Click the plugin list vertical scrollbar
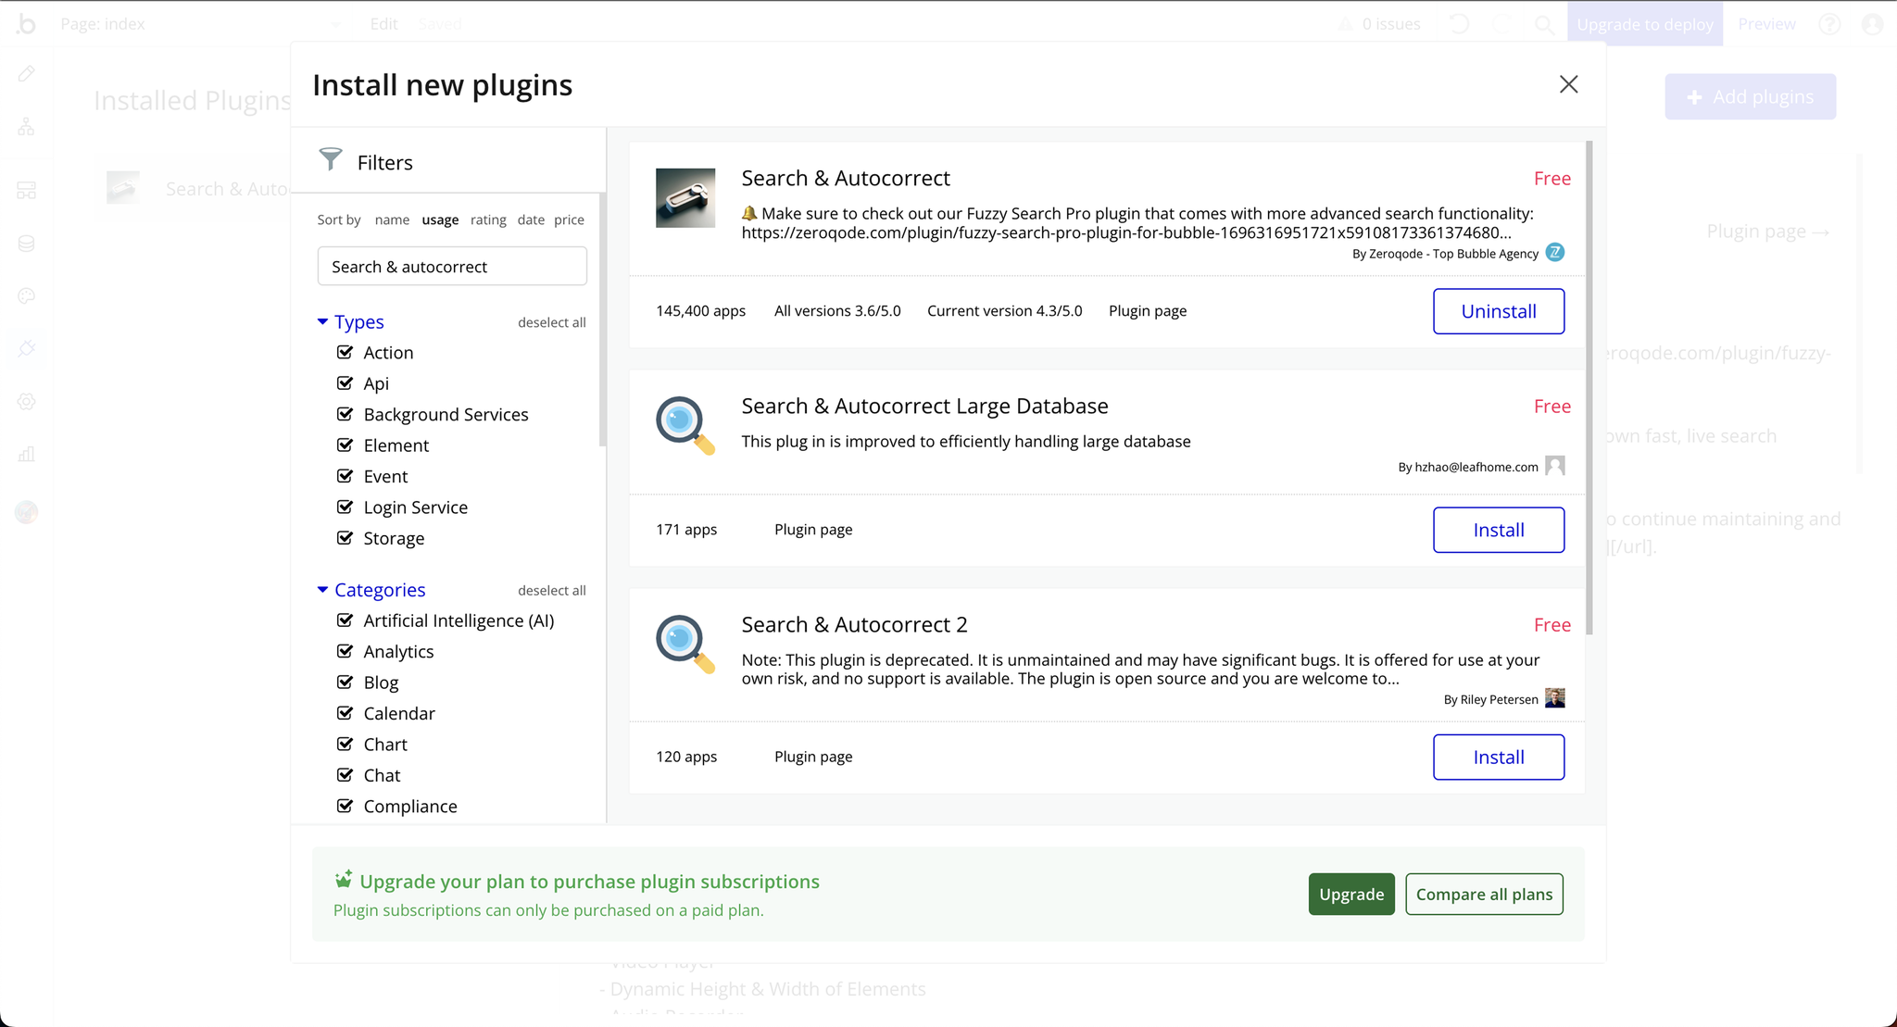 [x=1589, y=389]
